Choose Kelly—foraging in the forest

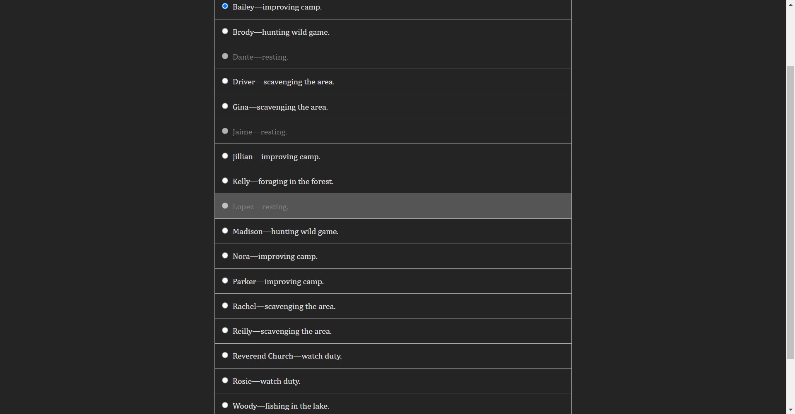225,181
